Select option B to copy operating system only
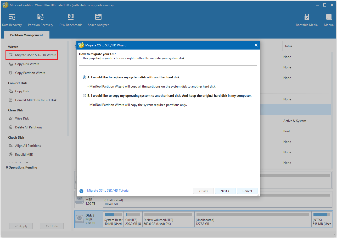 tap(84, 95)
